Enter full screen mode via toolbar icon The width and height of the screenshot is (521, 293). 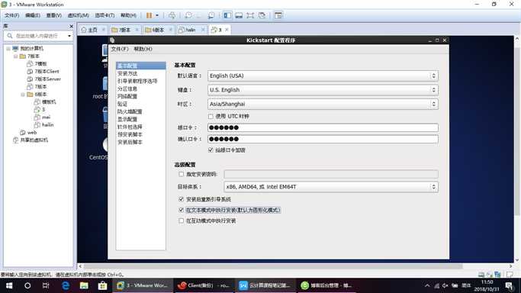point(250,15)
